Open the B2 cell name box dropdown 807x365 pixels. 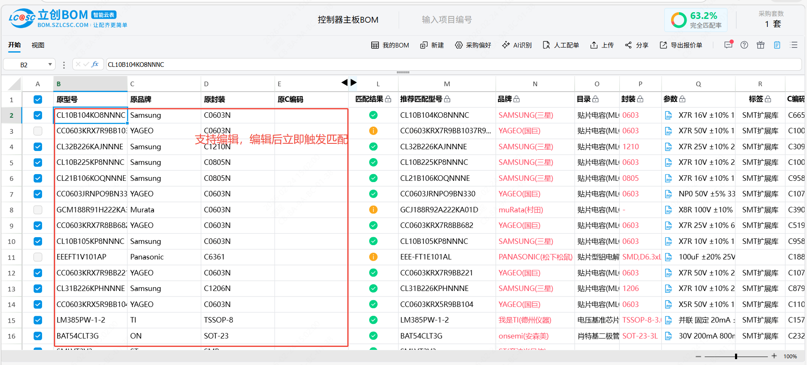50,65
